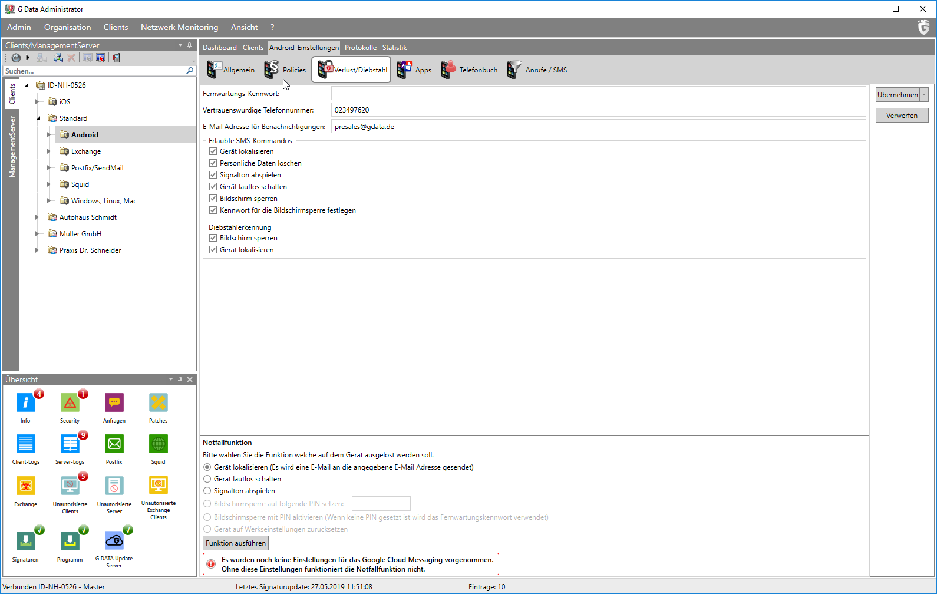The height and width of the screenshot is (594, 937).
Task: Uncheck Bildschirm sperren under Diebstahlerkennung
Action: (213, 238)
